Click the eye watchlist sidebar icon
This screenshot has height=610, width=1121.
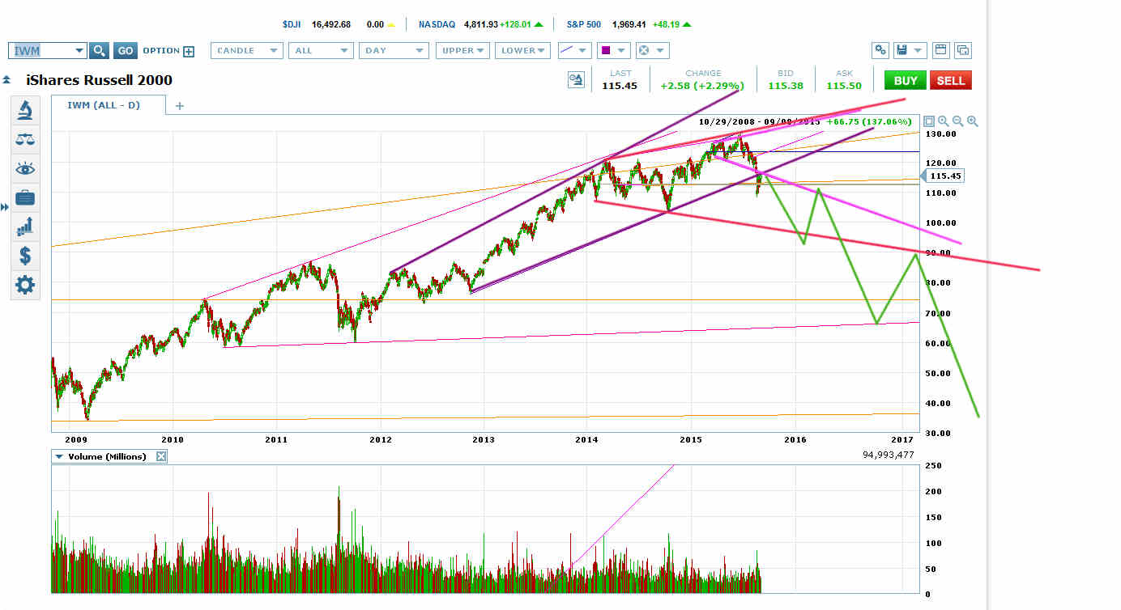click(25, 168)
